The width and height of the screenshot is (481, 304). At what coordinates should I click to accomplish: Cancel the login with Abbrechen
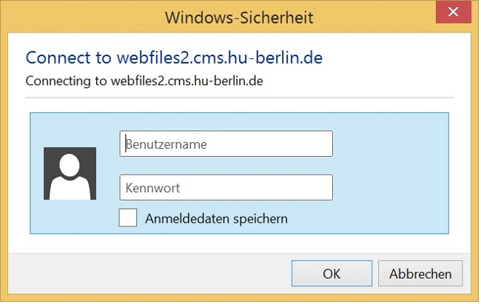coord(420,273)
